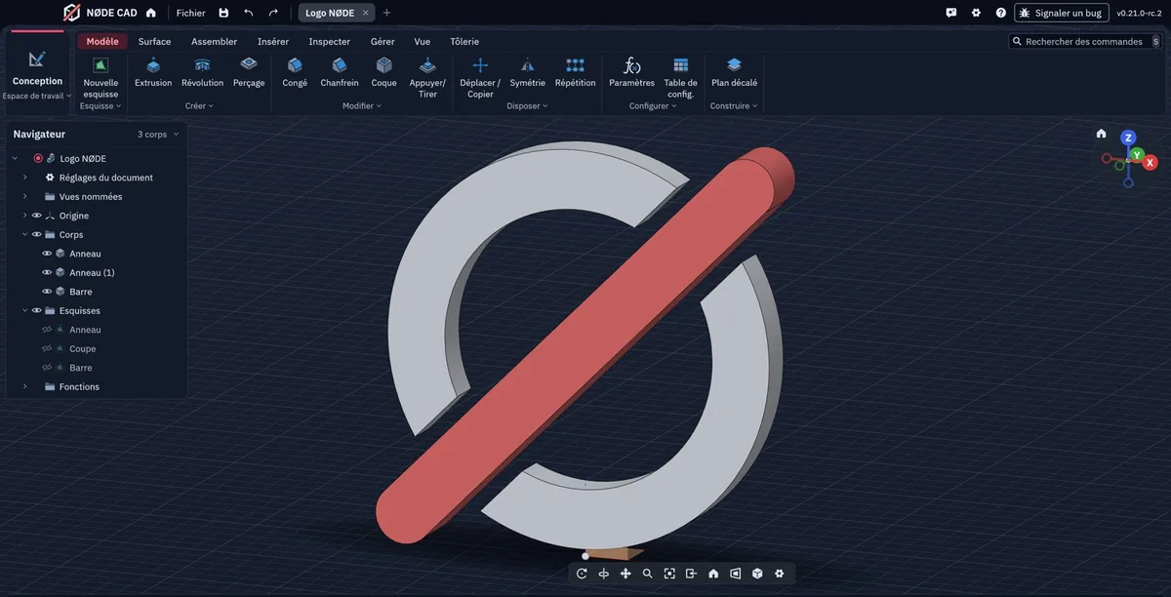Open a new tab with the plus button

386,13
